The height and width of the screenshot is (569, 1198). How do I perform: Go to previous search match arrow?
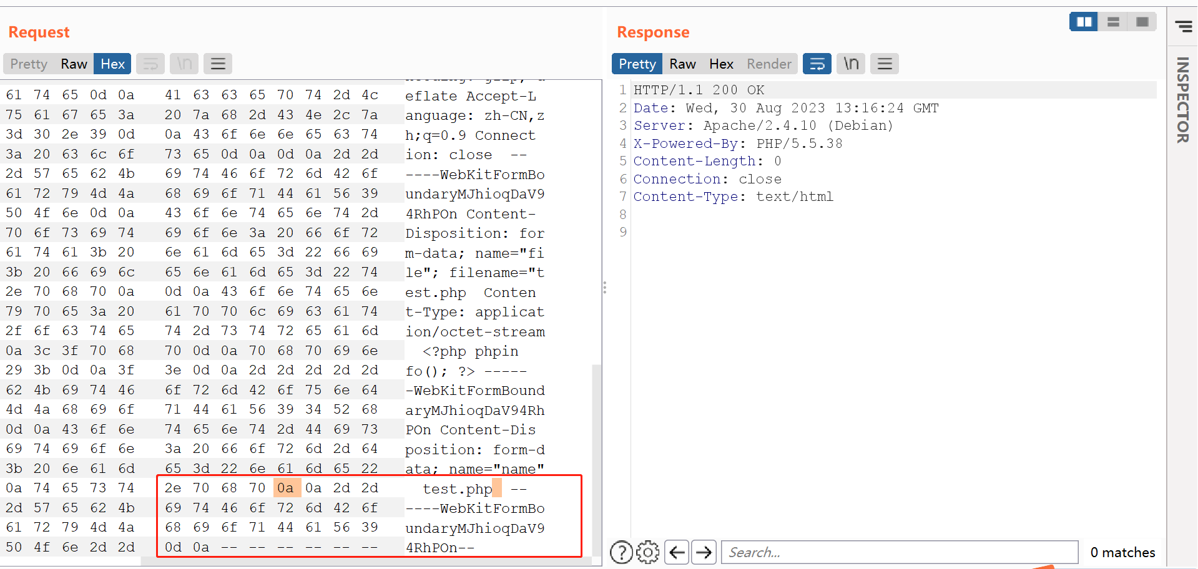(677, 552)
